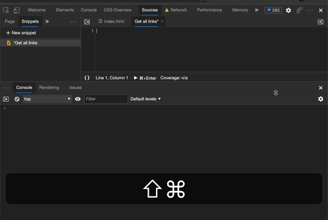Switch to the Elements tab

(x=65, y=10)
